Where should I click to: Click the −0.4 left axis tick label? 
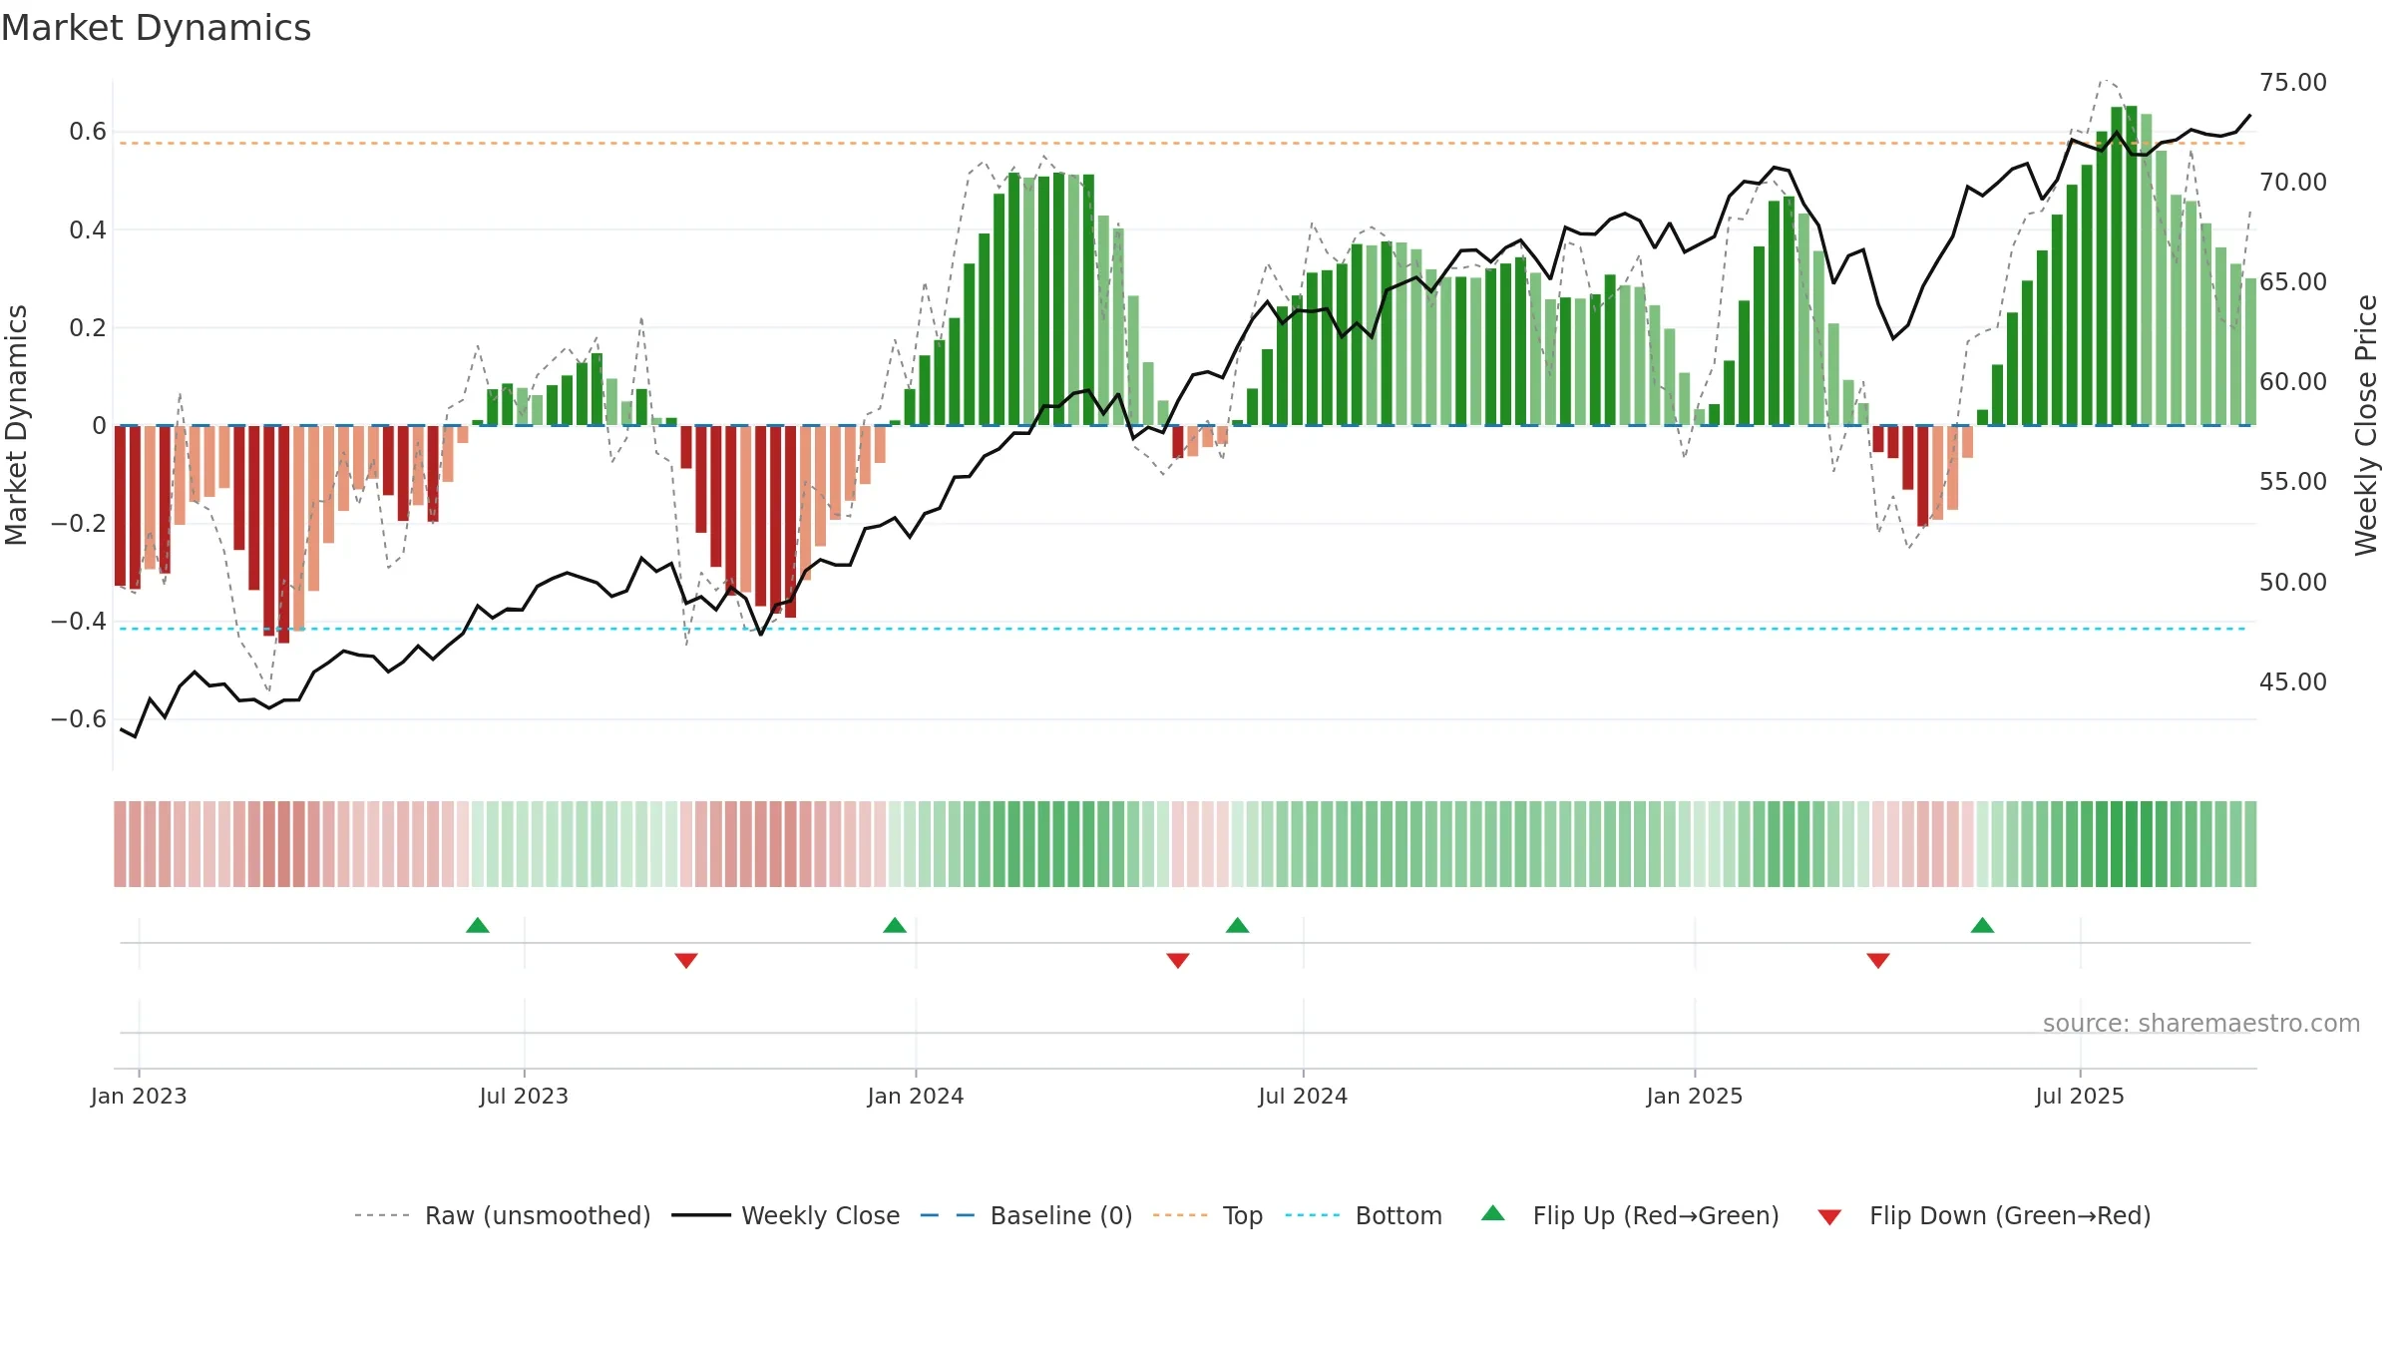click(79, 621)
